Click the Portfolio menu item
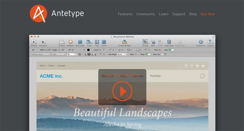The image size is (244, 131). click(x=155, y=76)
